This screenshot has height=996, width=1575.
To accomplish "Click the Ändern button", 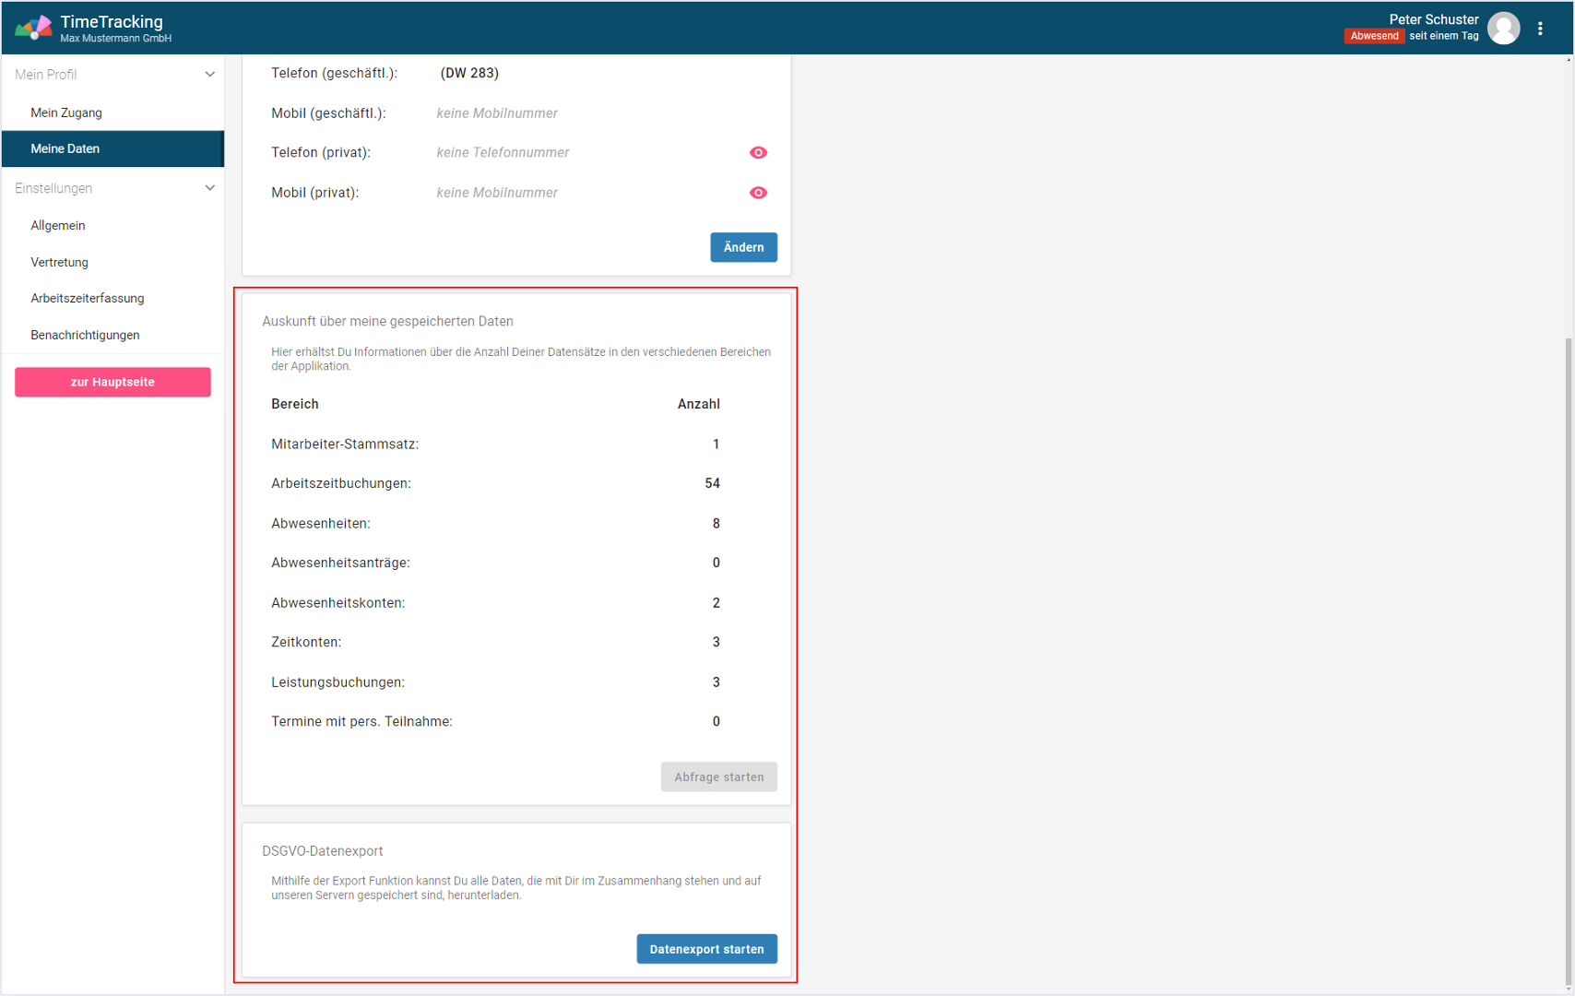I will [x=743, y=247].
